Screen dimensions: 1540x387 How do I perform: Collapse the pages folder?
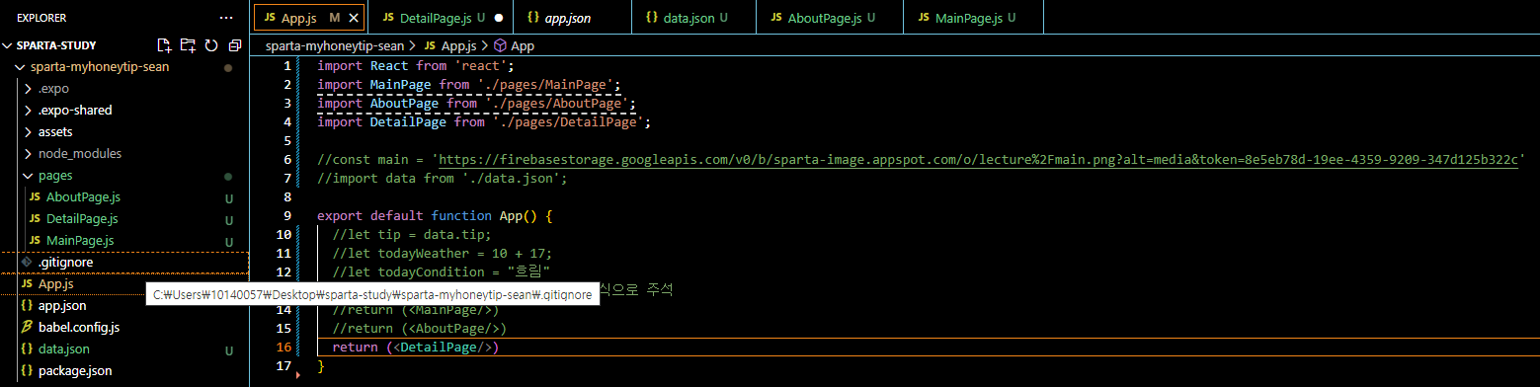pyautogui.click(x=28, y=176)
